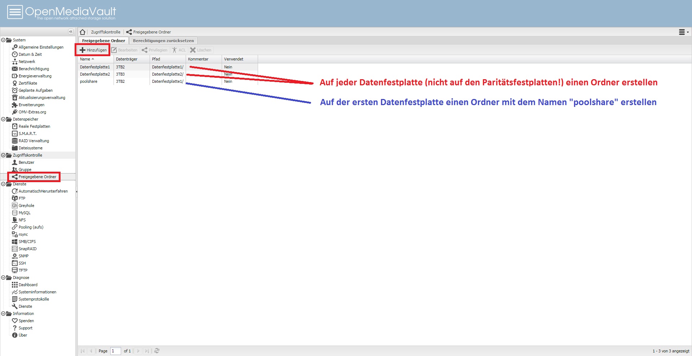Switch to Berechtigungen zurücksetzen tab
This screenshot has height=356, width=692.
point(163,41)
